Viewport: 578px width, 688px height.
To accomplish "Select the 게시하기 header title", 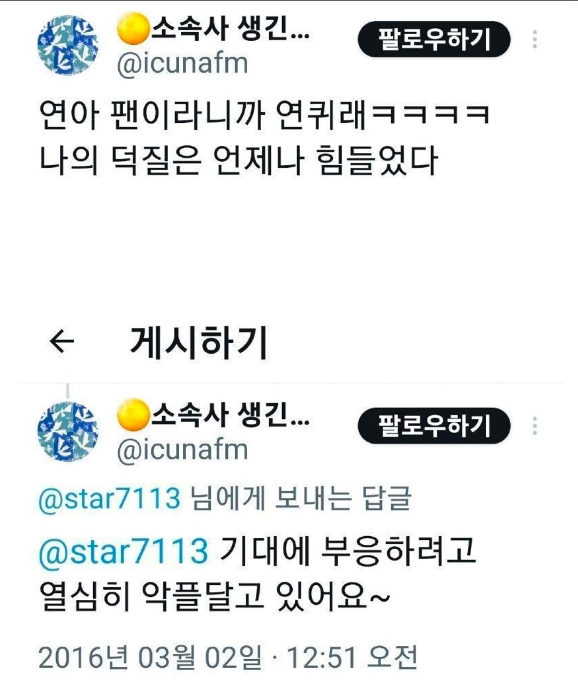I will [199, 342].
